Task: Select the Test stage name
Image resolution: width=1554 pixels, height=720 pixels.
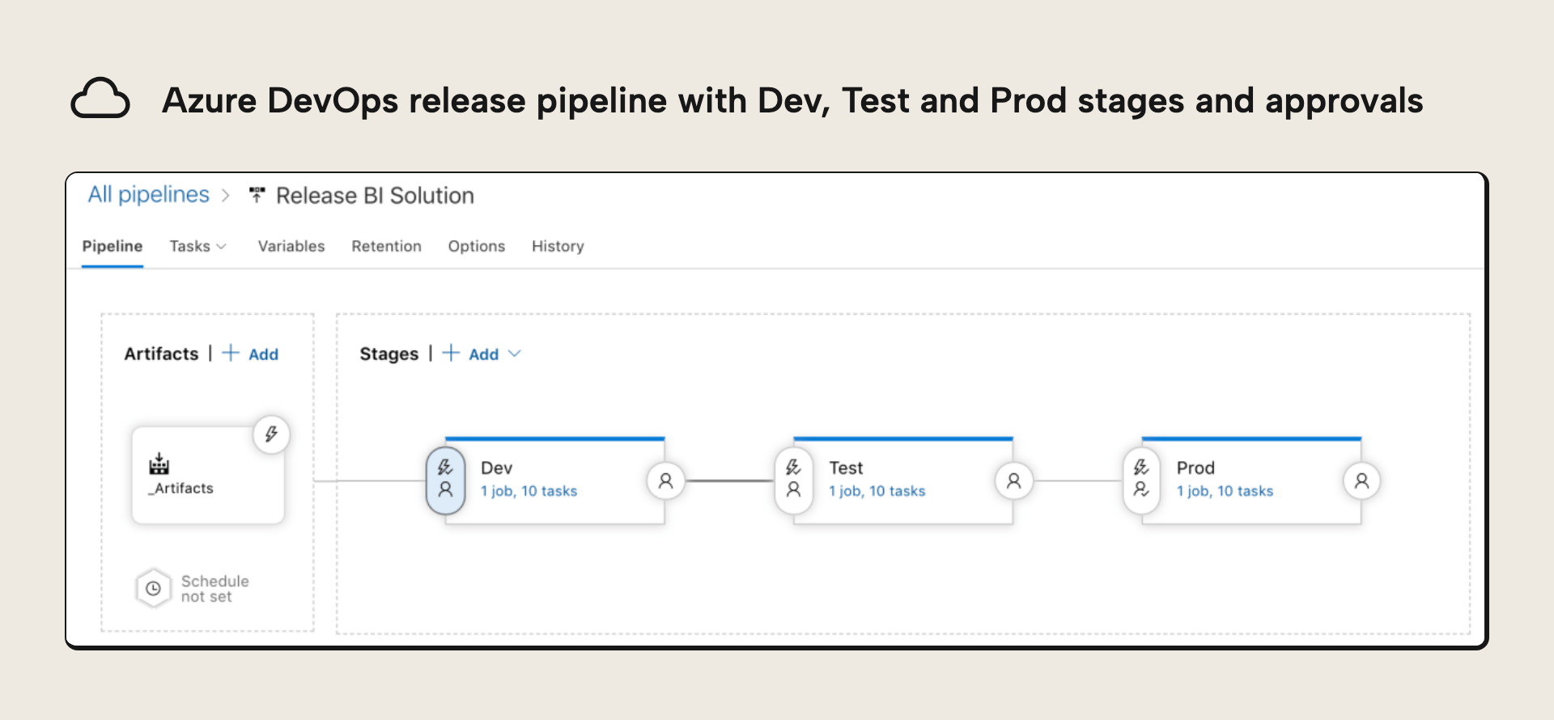Action: [846, 468]
